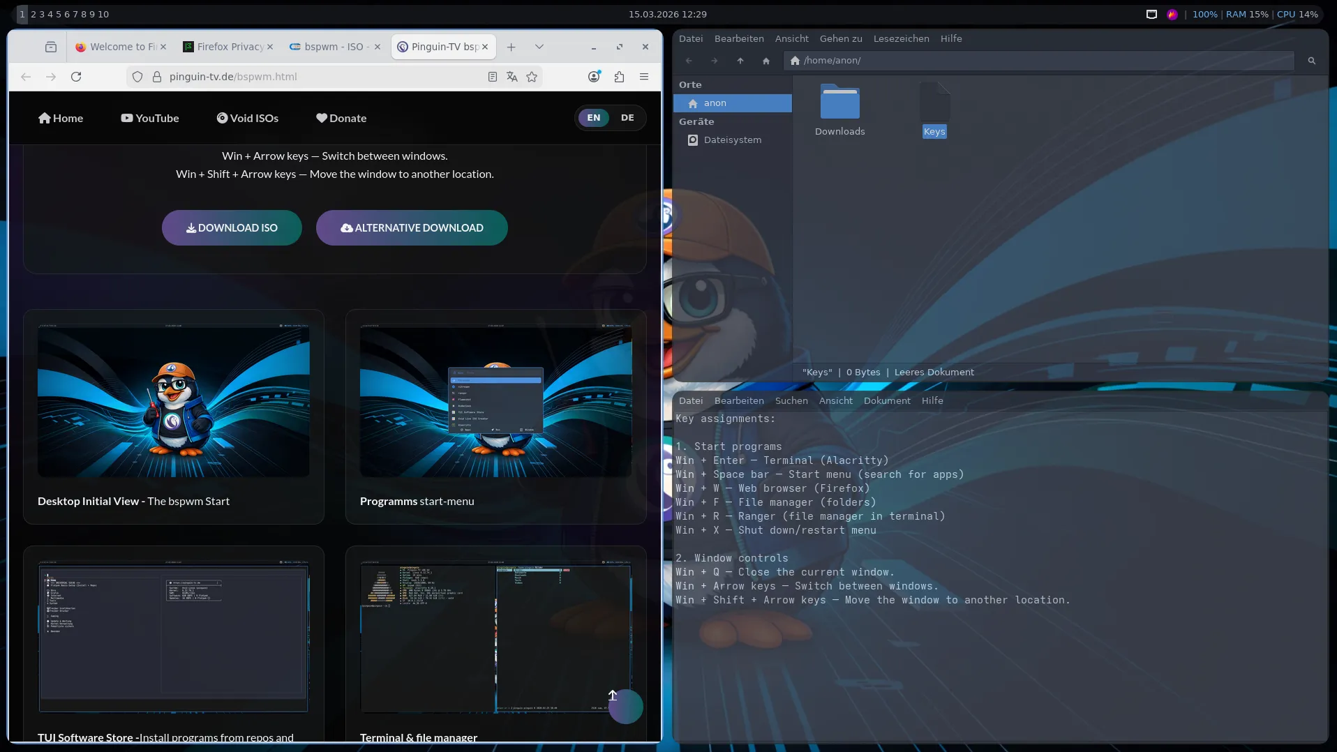Viewport: 1337px width, 752px height.
Task: Open the Firefox hamburger application menu
Action: click(x=644, y=77)
